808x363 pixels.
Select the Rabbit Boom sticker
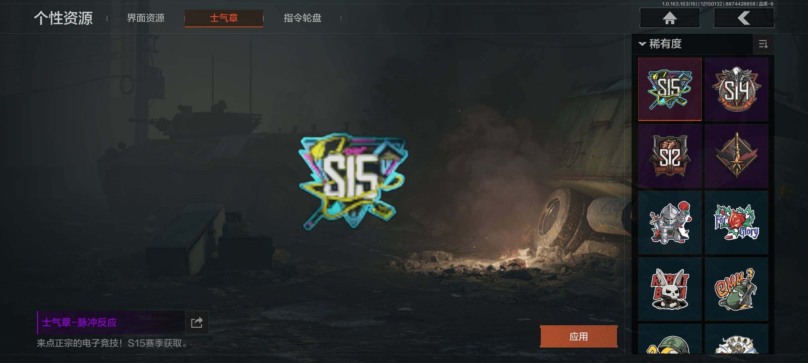[670, 289]
